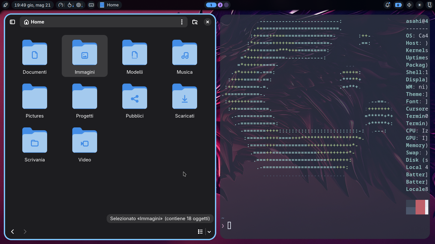Click the "Scaricati" folder label
Screen dimensions: 435x244
coord(185,116)
